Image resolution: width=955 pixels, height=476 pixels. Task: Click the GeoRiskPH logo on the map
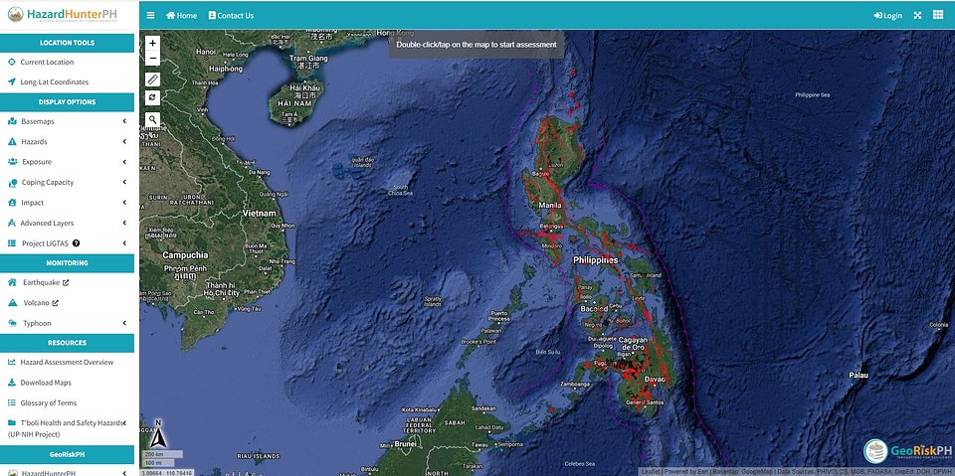click(x=907, y=451)
